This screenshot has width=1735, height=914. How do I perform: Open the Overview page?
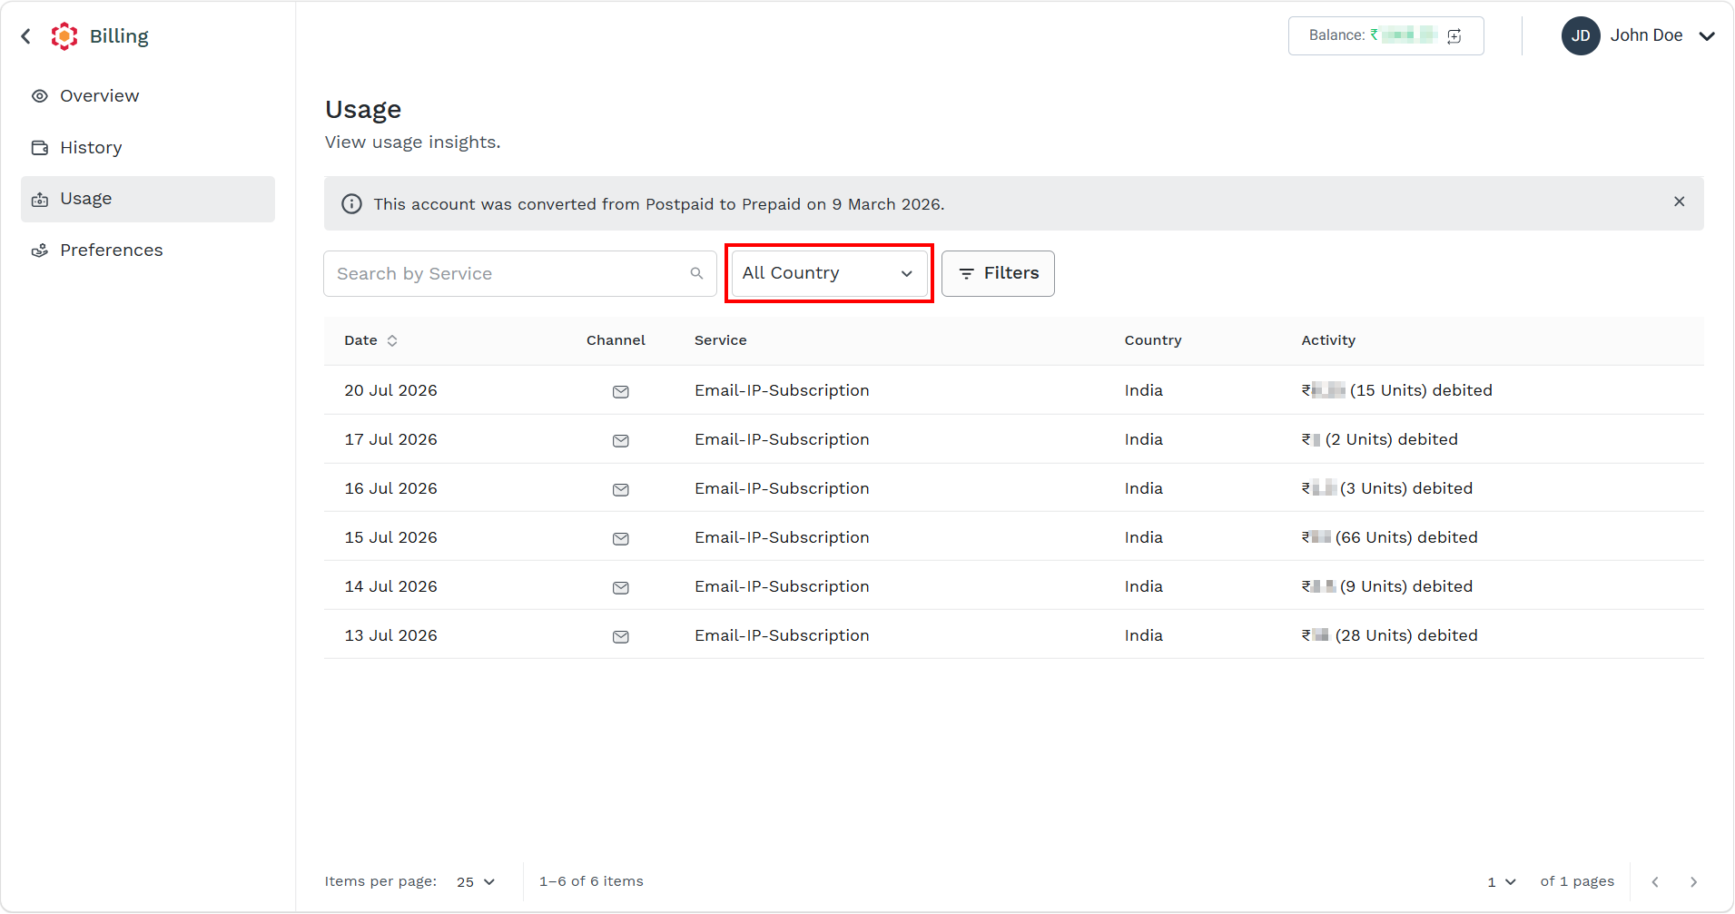[148, 96]
